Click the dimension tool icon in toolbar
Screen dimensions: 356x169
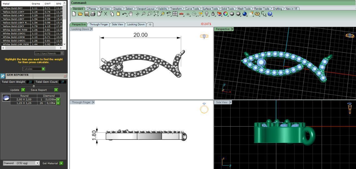coord(264,14)
